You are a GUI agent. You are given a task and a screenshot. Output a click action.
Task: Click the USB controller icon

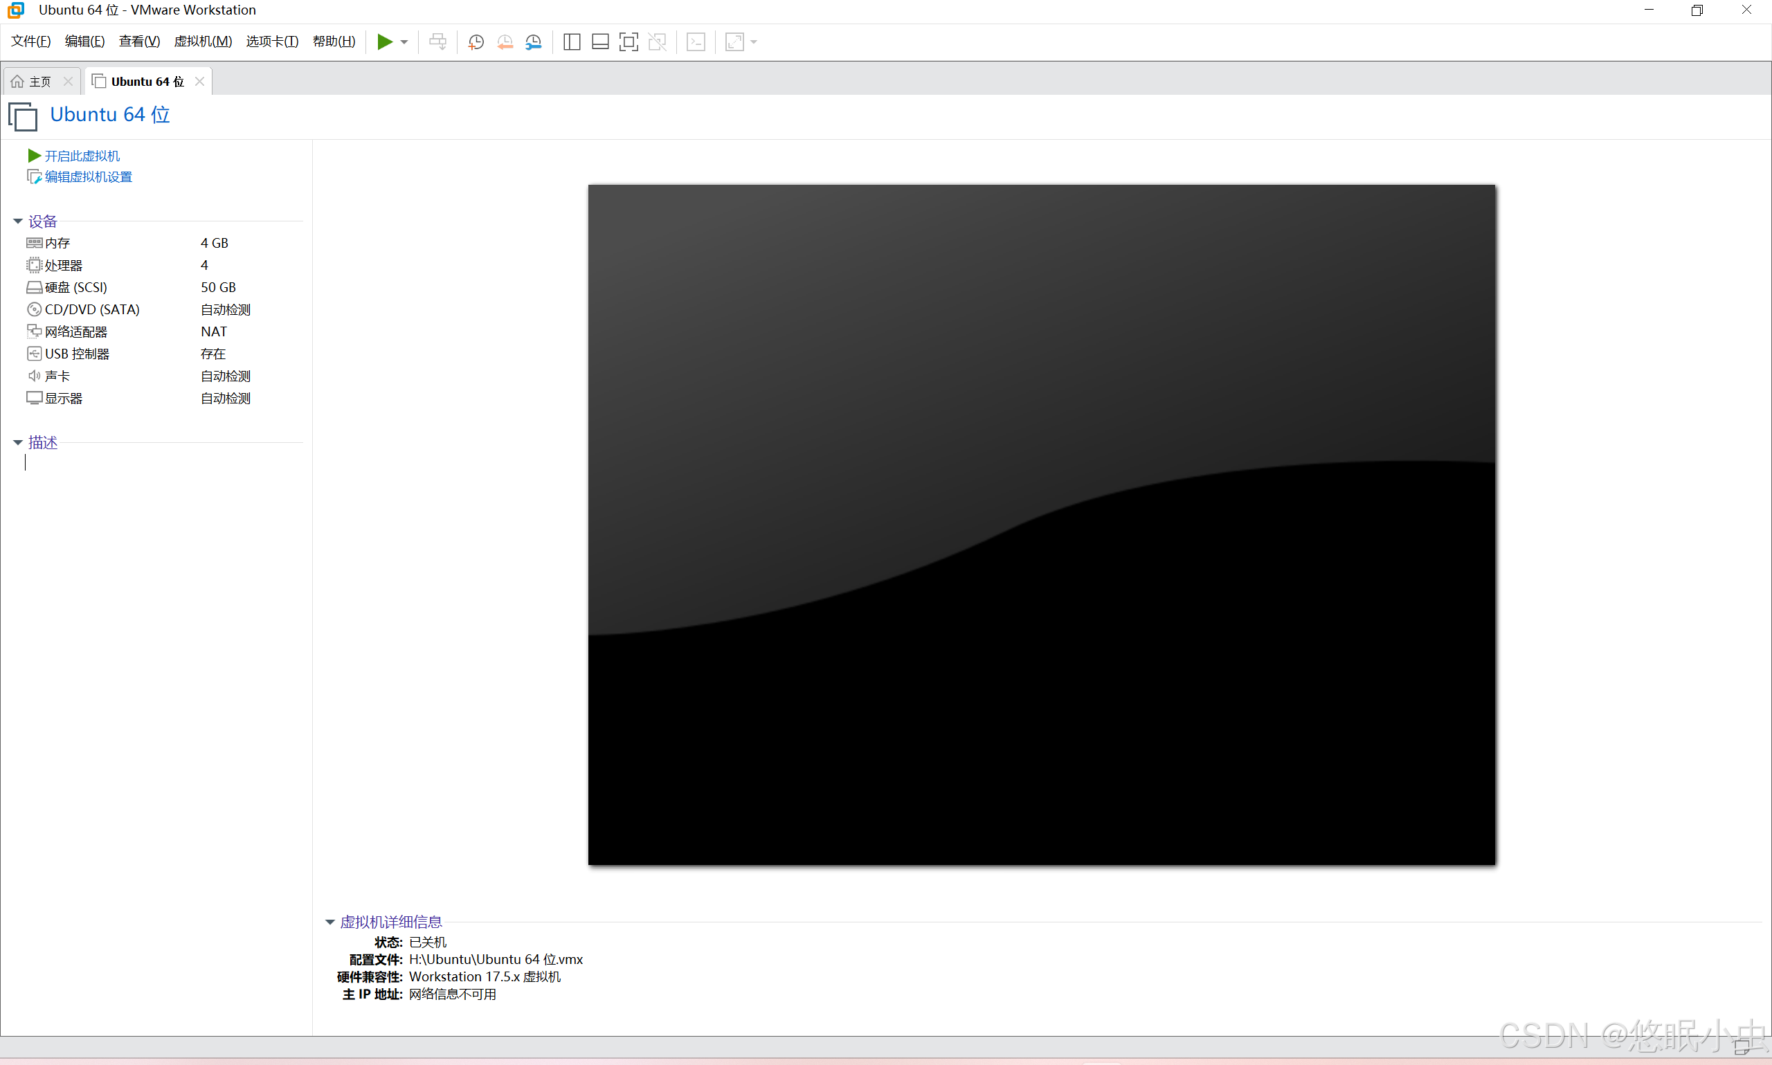click(35, 354)
